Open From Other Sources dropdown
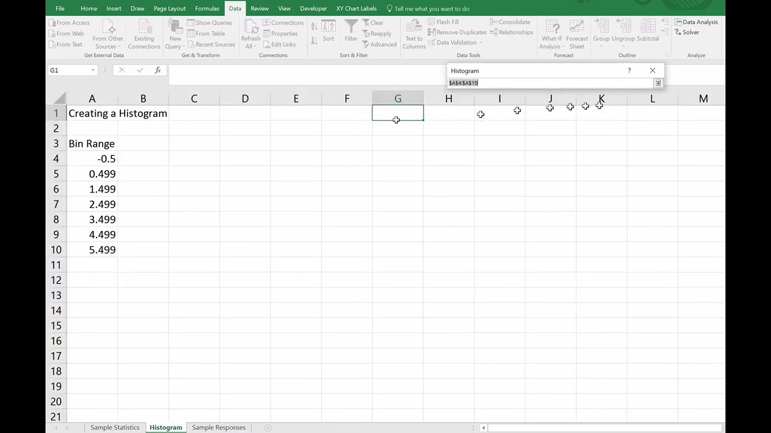This screenshot has height=433, width=771. (x=108, y=35)
